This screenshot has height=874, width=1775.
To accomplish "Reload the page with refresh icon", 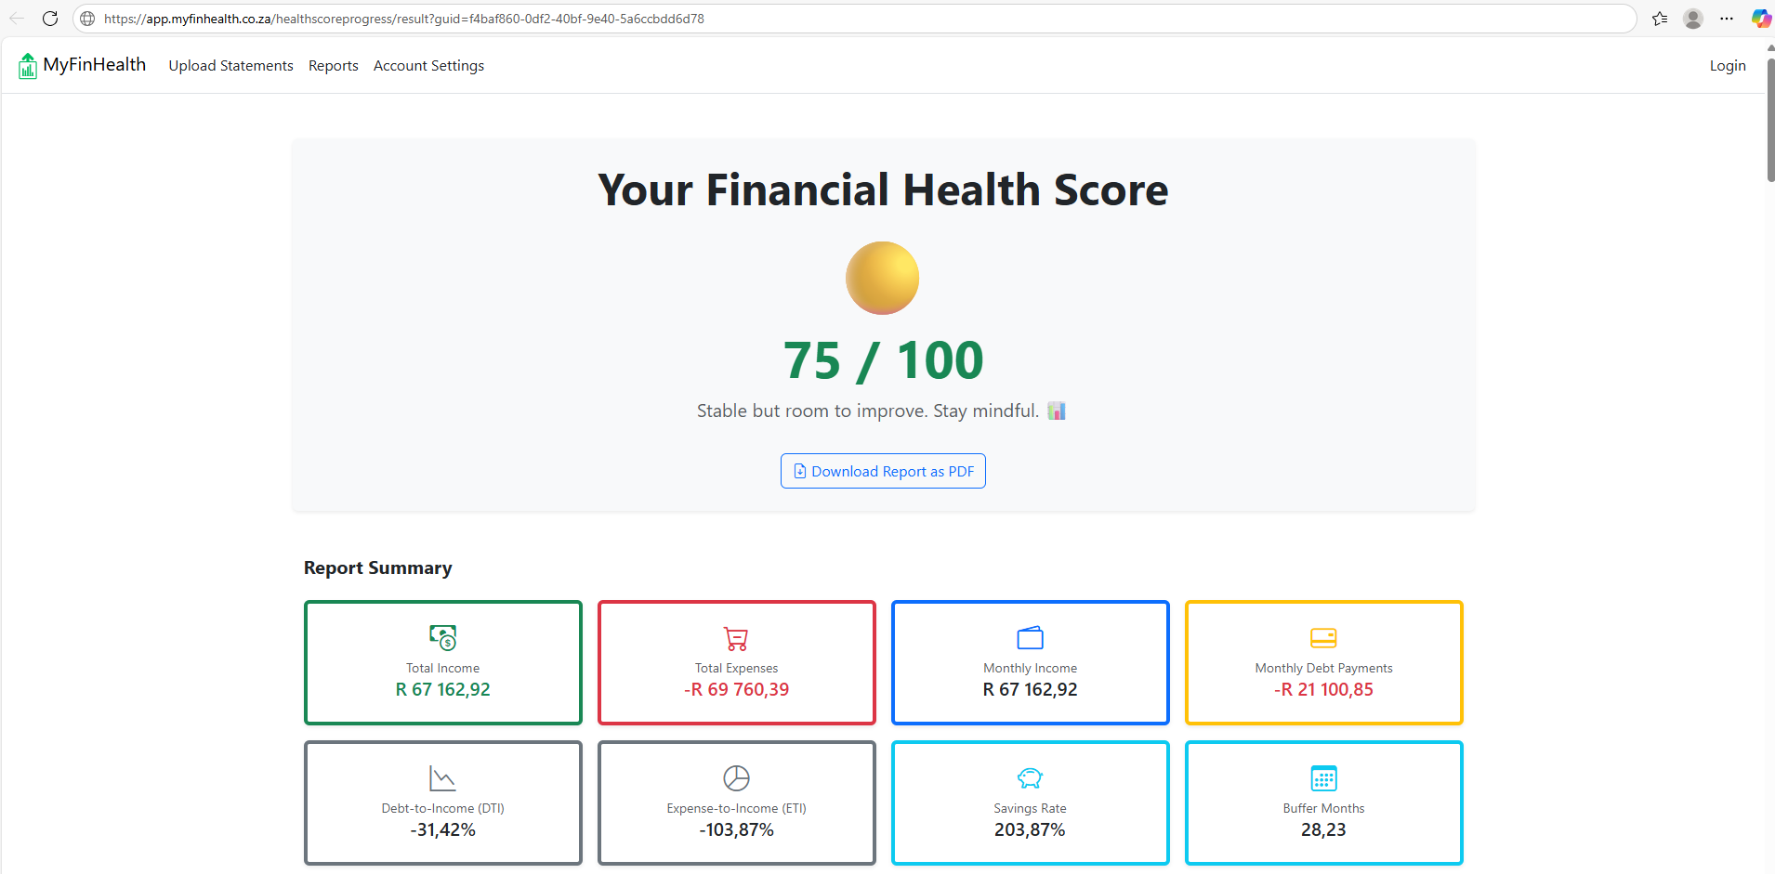I will [50, 19].
